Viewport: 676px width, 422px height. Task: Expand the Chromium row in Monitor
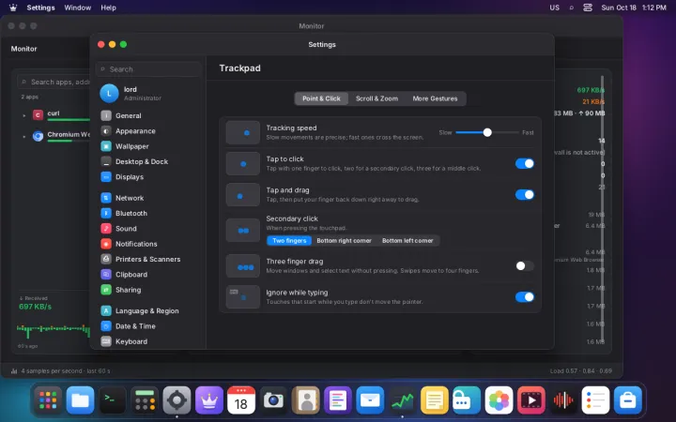23,137
